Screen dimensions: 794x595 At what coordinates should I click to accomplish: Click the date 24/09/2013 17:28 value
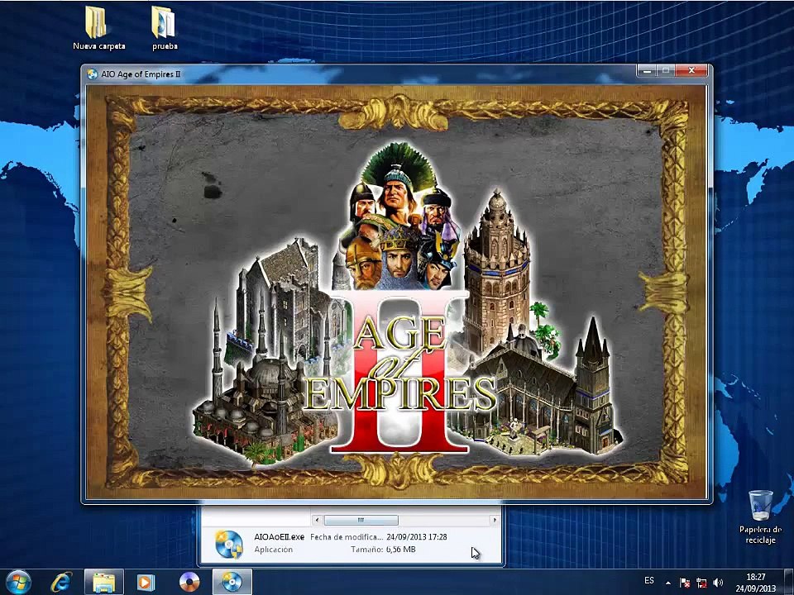click(x=417, y=537)
